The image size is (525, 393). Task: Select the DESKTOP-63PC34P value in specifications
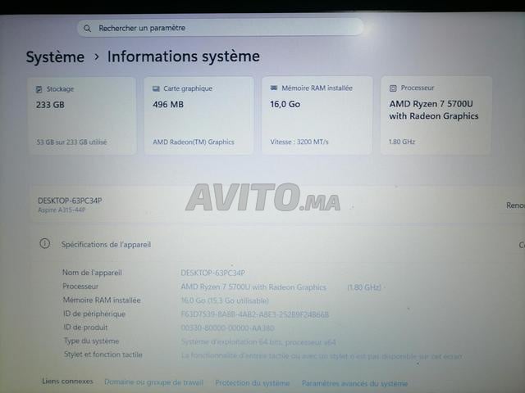pos(213,273)
